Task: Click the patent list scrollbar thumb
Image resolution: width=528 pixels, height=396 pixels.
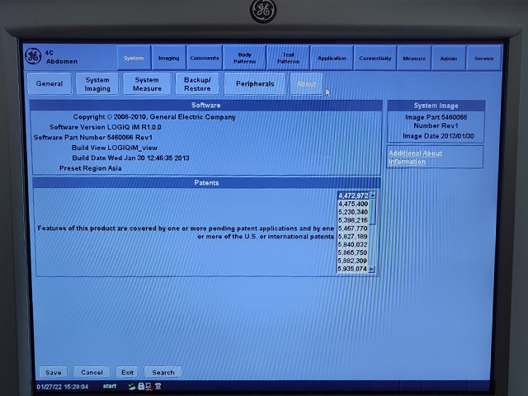Action: coord(372,211)
